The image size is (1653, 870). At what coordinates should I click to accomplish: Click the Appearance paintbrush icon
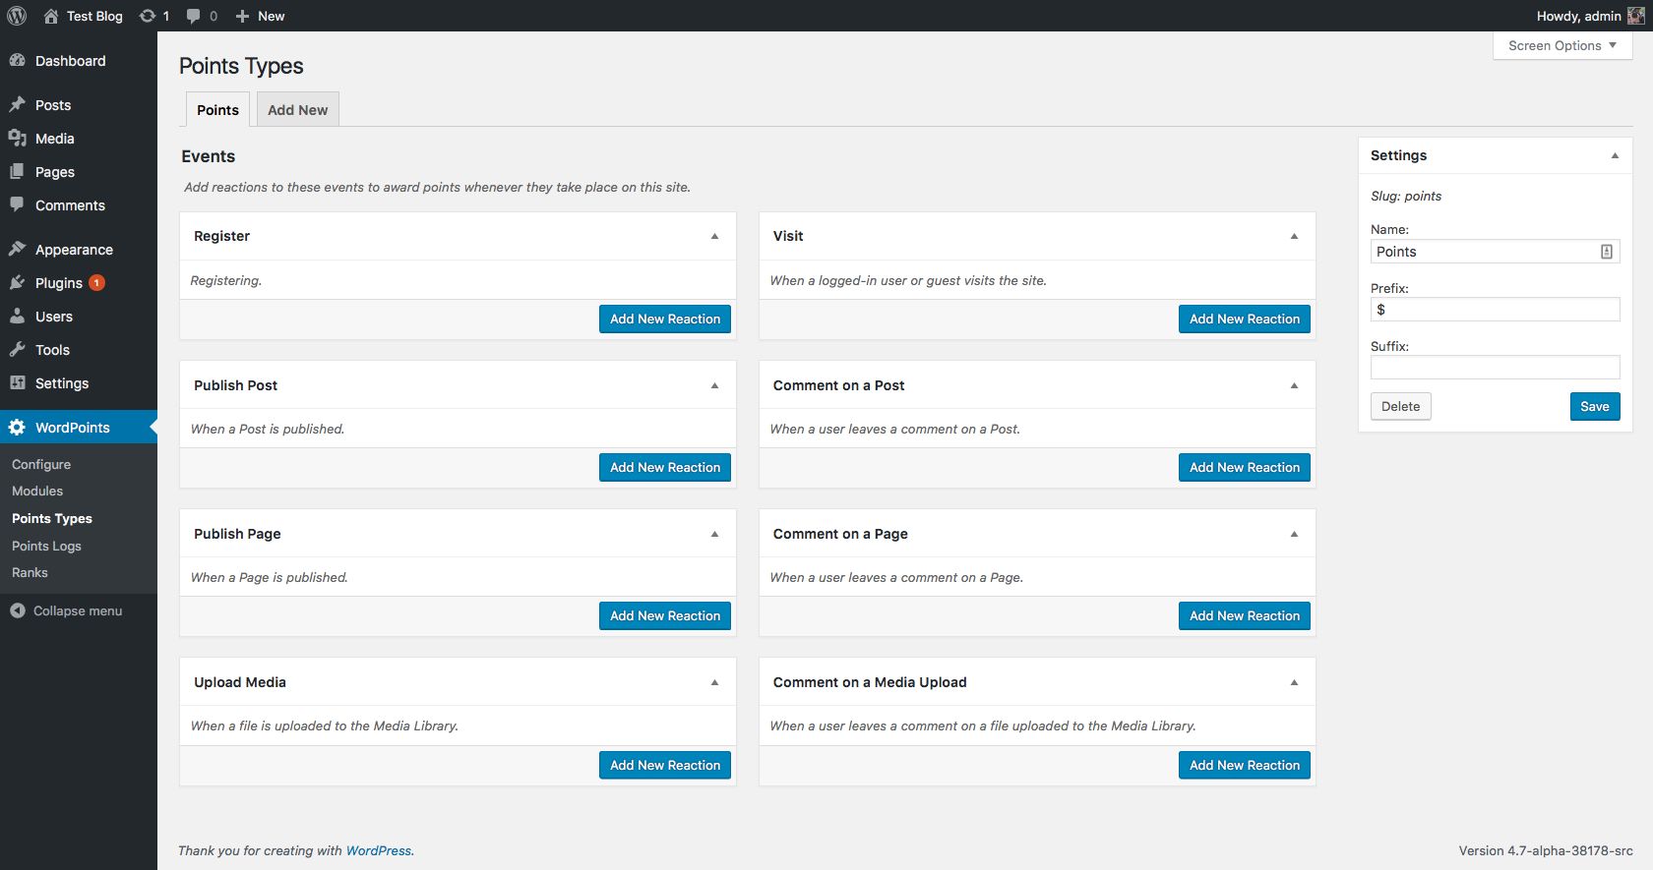coord(17,249)
